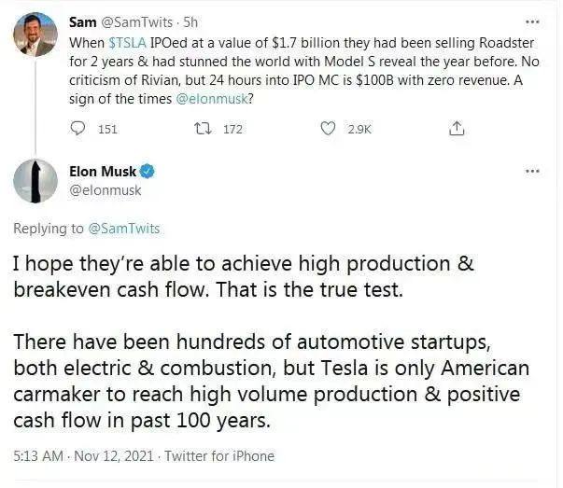Open the three-dot menu on Elon Musk's tweet
Screen dimensions: 563x488
point(532,172)
